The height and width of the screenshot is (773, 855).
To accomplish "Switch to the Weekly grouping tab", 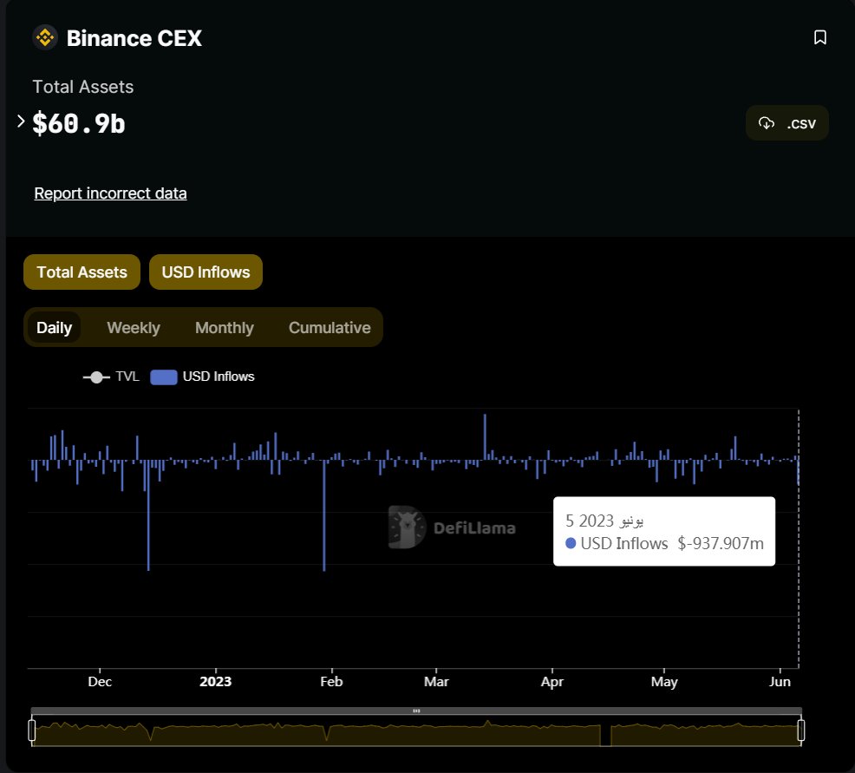I will [x=134, y=327].
